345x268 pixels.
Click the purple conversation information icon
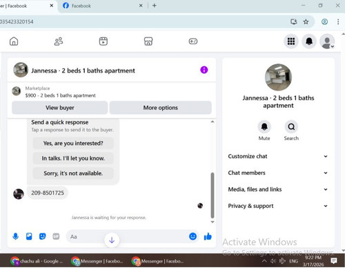click(204, 70)
